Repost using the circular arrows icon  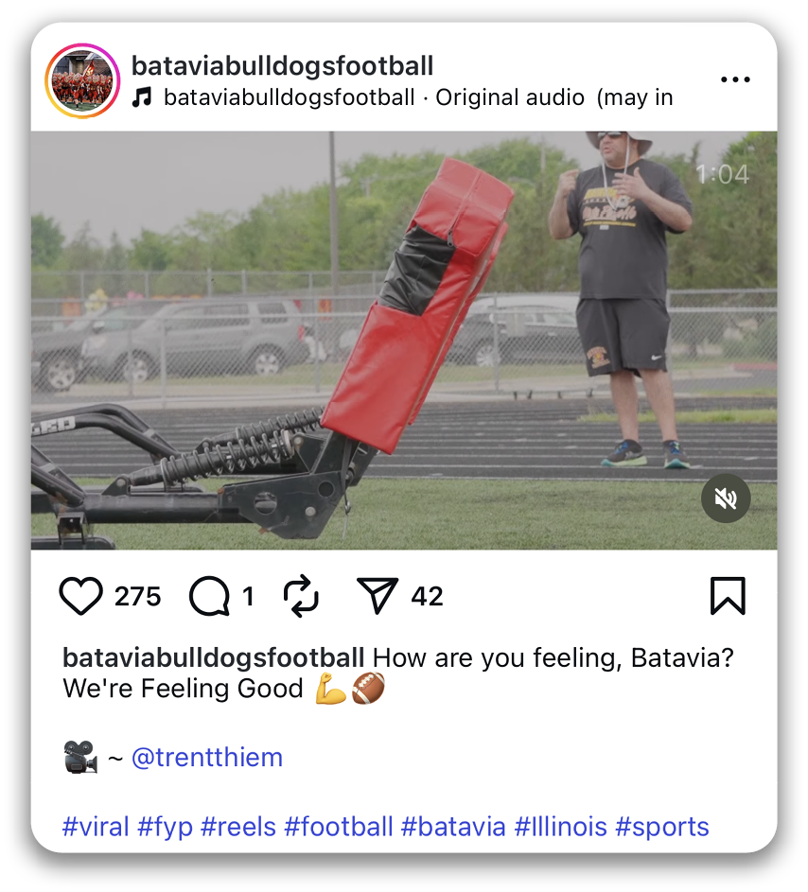pyautogui.click(x=301, y=596)
